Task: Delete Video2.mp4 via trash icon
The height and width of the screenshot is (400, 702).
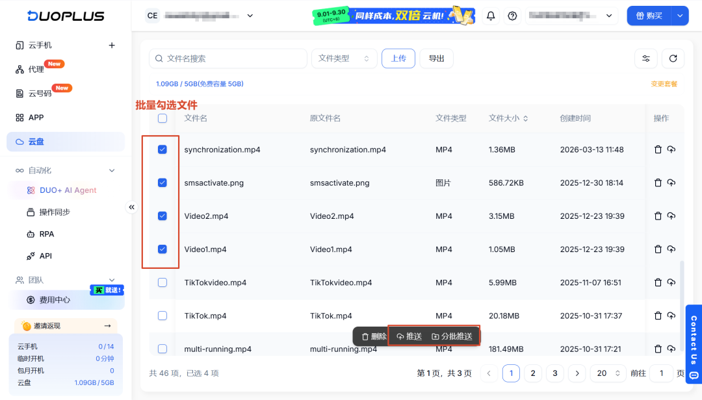Action: 658,216
